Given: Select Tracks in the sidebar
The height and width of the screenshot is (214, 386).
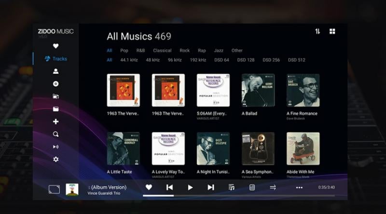Looking at the screenshot, I should 56,59.
